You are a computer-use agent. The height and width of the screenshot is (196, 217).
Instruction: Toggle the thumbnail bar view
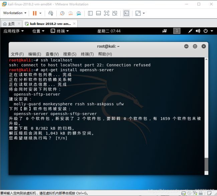tap(98, 13)
